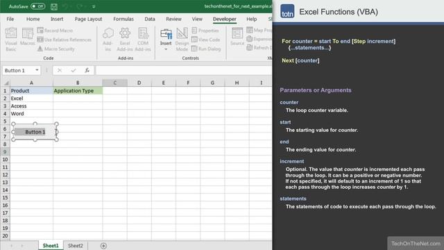Open Excel Add-ins dialog
The width and height of the screenshot is (444, 250).
click(x=125, y=39)
